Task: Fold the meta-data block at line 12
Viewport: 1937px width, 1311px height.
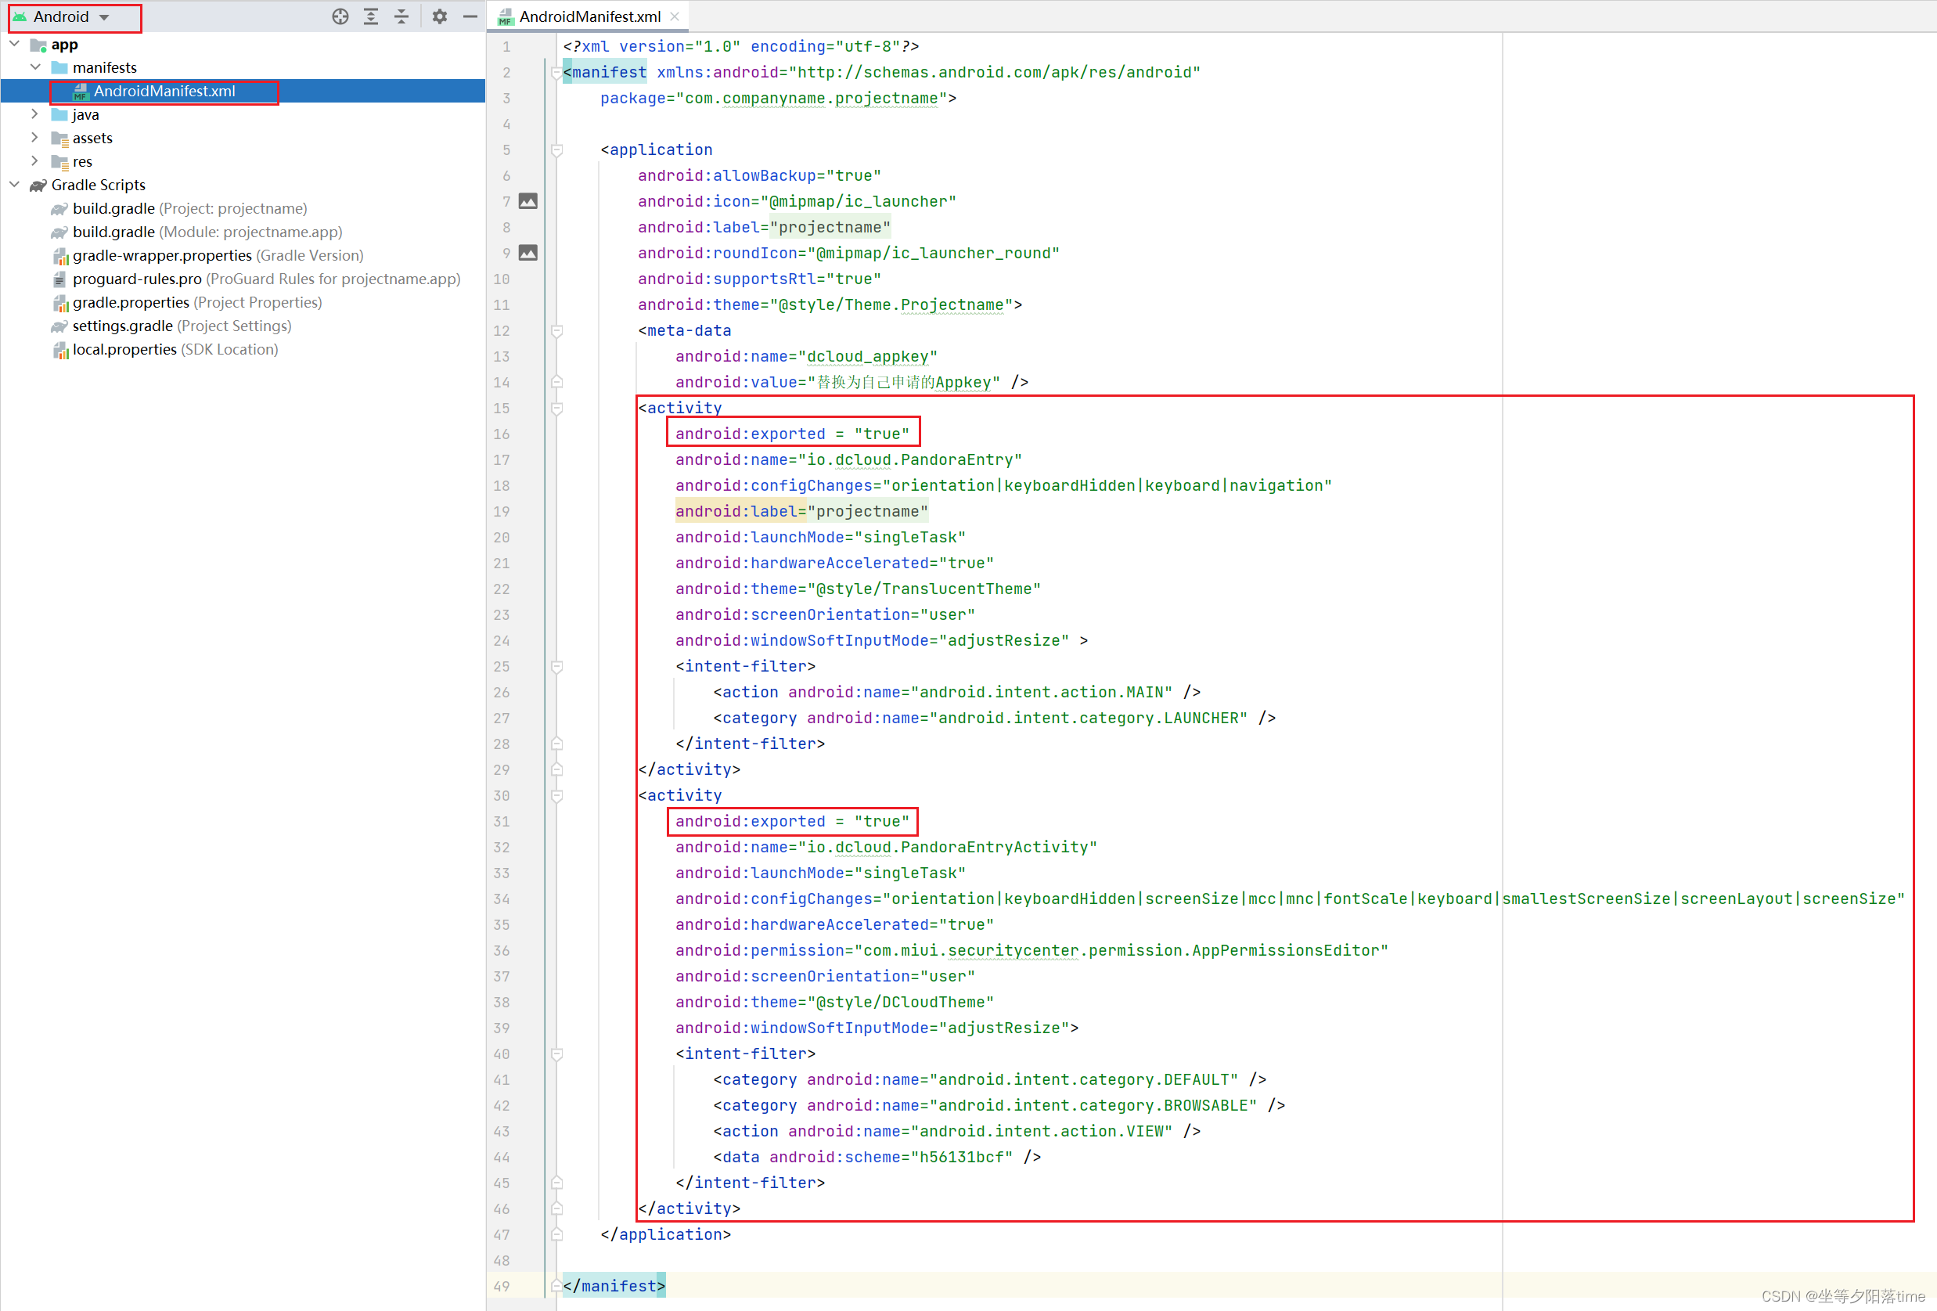Action: tap(556, 331)
